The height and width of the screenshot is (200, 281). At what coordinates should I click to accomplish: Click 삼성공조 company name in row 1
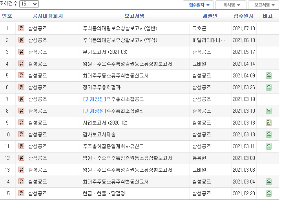coord(38,28)
